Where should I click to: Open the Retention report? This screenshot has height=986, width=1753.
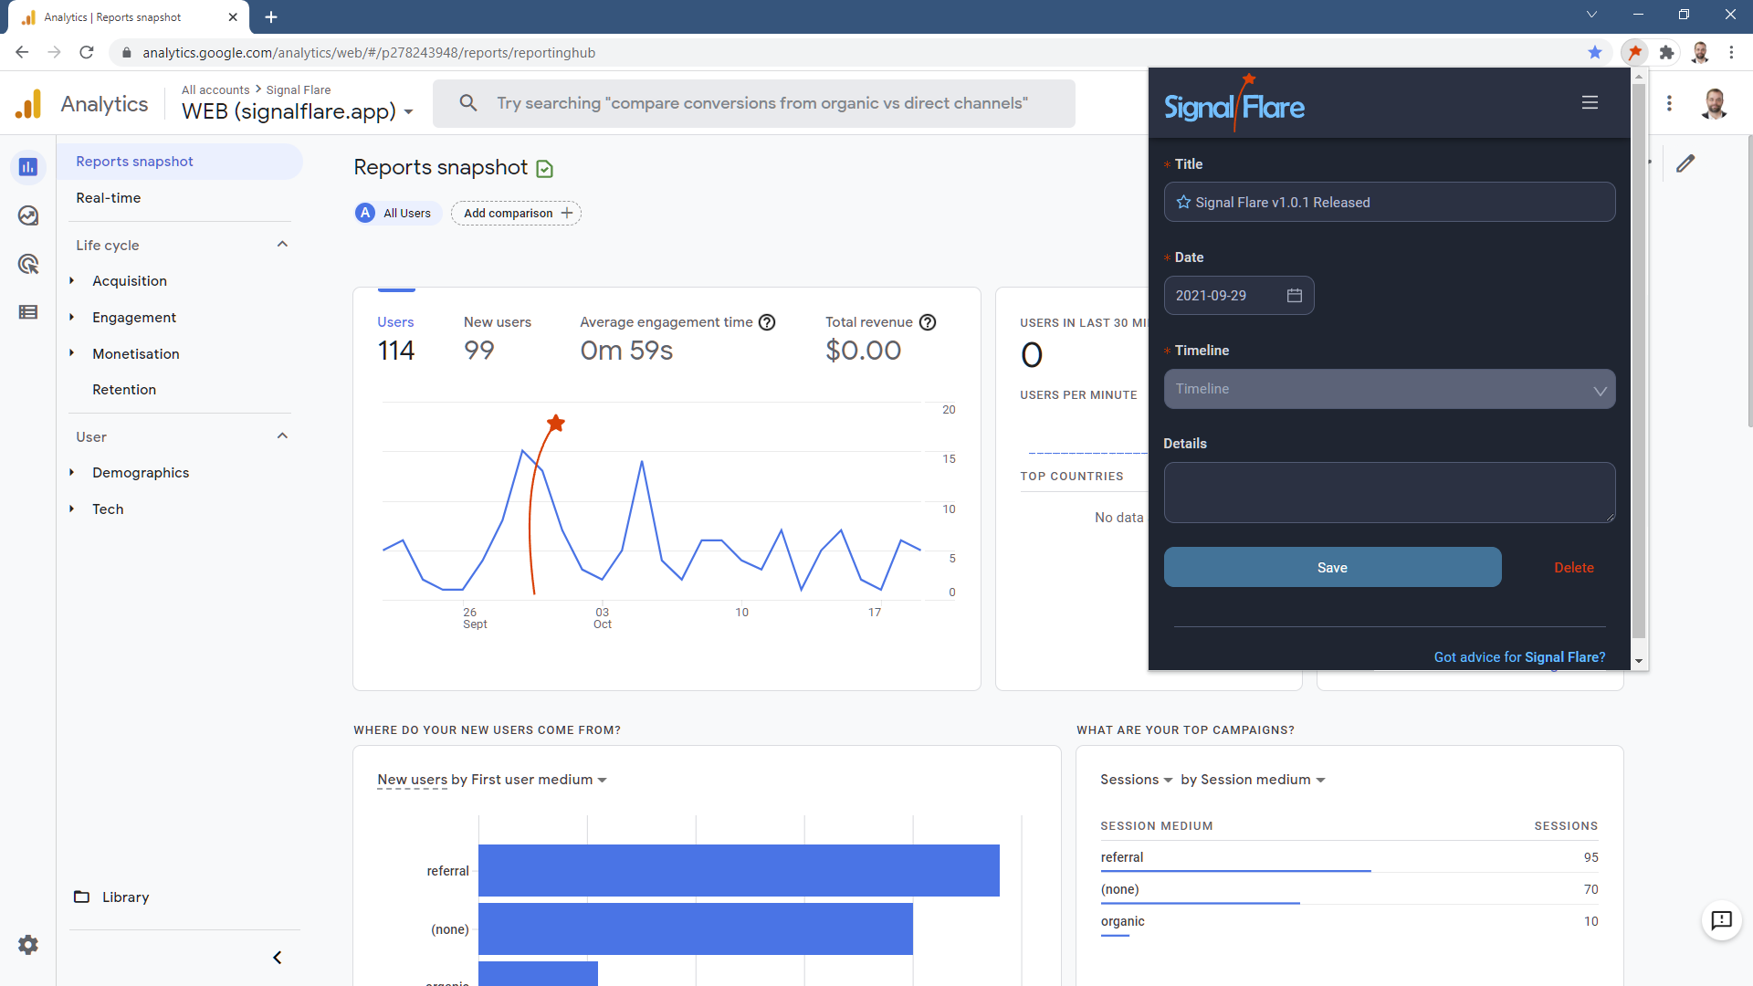click(x=124, y=390)
